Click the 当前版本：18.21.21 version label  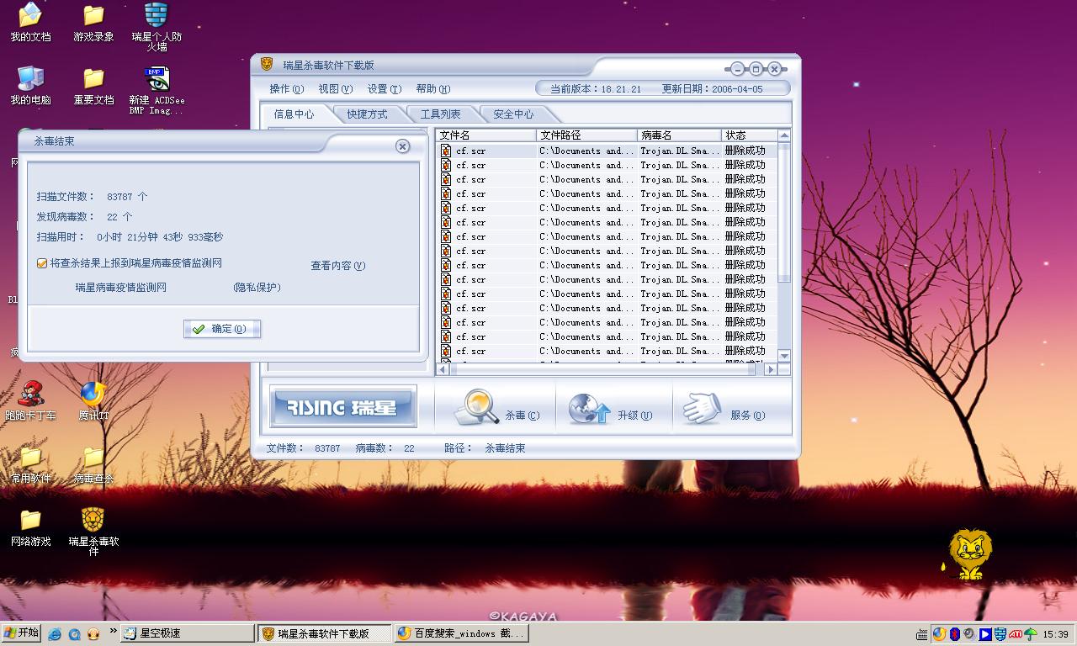click(x=596, y=88)
